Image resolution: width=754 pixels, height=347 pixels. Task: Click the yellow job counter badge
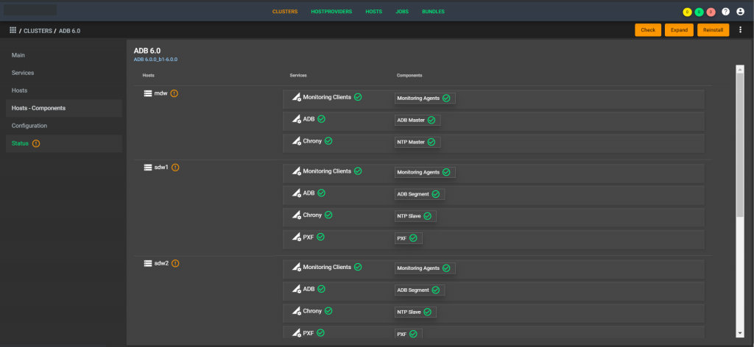coord(687,12)
